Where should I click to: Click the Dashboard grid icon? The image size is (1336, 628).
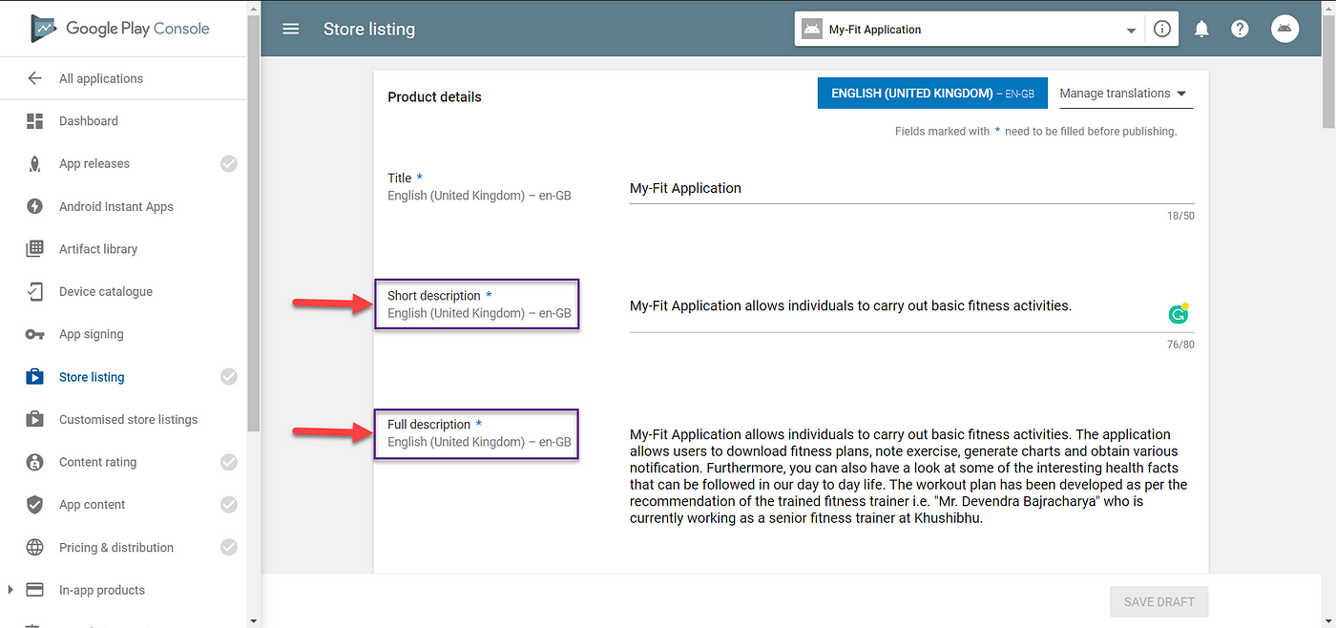pyautogui.click(x=35, y=121)
